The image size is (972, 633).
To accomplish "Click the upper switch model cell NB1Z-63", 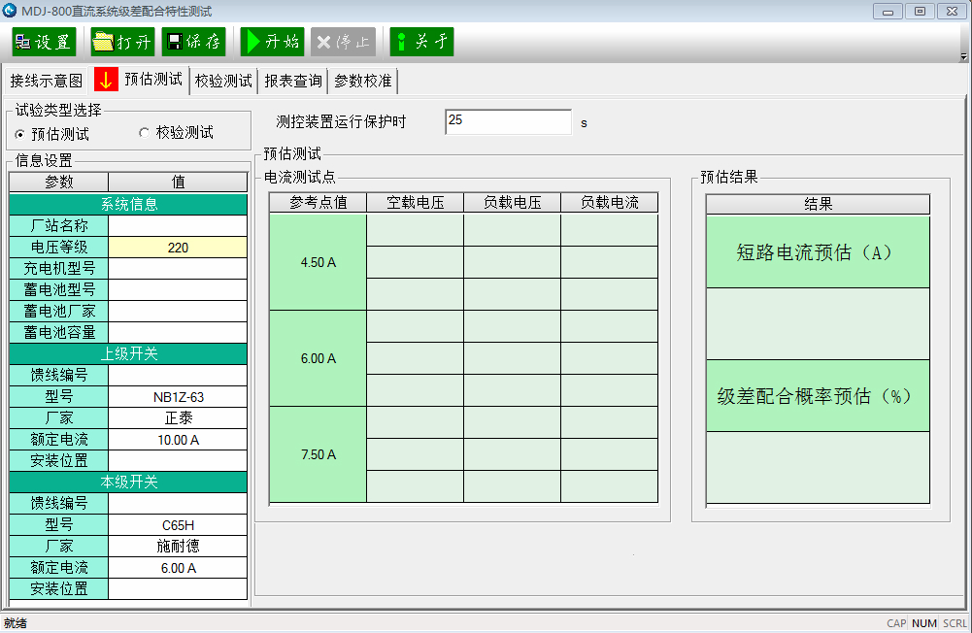I will (x=178, y=397).
